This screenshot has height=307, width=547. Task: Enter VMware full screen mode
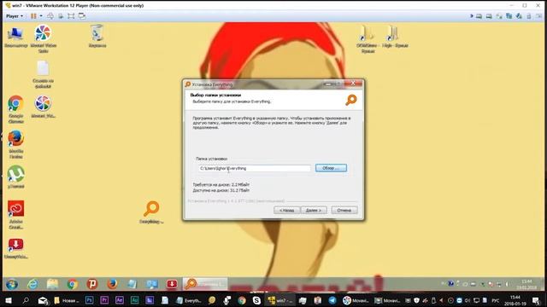pos(71,16)
